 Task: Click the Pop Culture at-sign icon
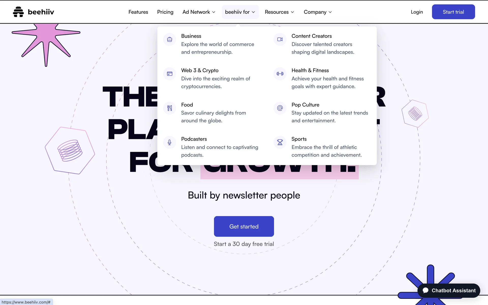coord(280,108)
